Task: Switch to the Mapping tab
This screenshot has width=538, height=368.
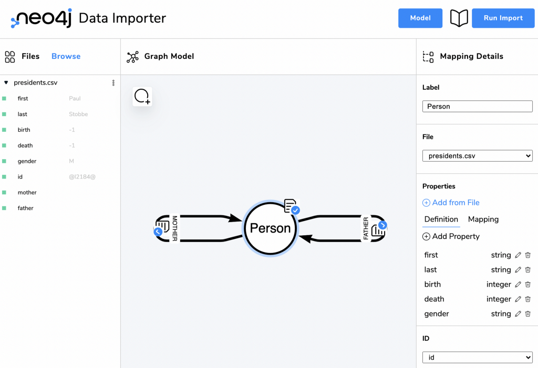Action: [x=483, y=219]
